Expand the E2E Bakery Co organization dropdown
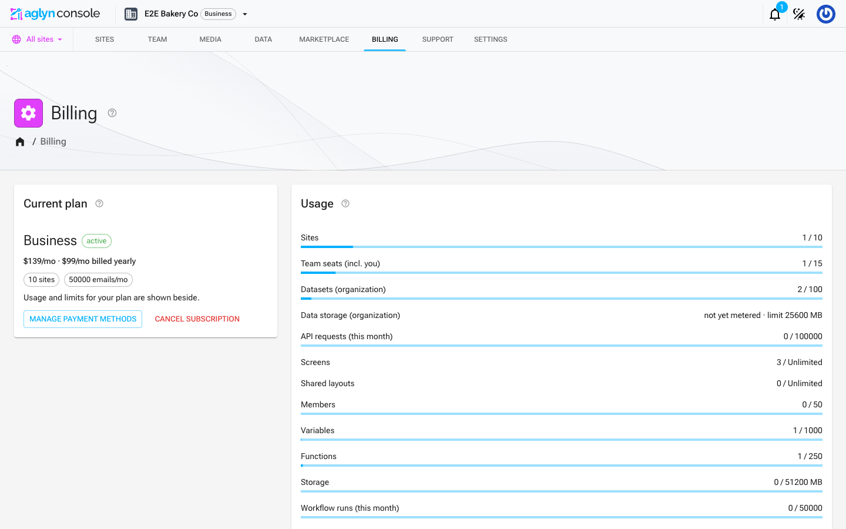The image size is (846, 529). 245,14
